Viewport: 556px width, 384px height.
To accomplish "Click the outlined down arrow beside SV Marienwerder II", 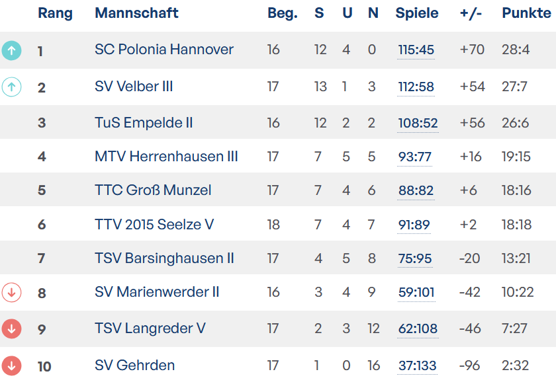I will (x=12, y=292).
